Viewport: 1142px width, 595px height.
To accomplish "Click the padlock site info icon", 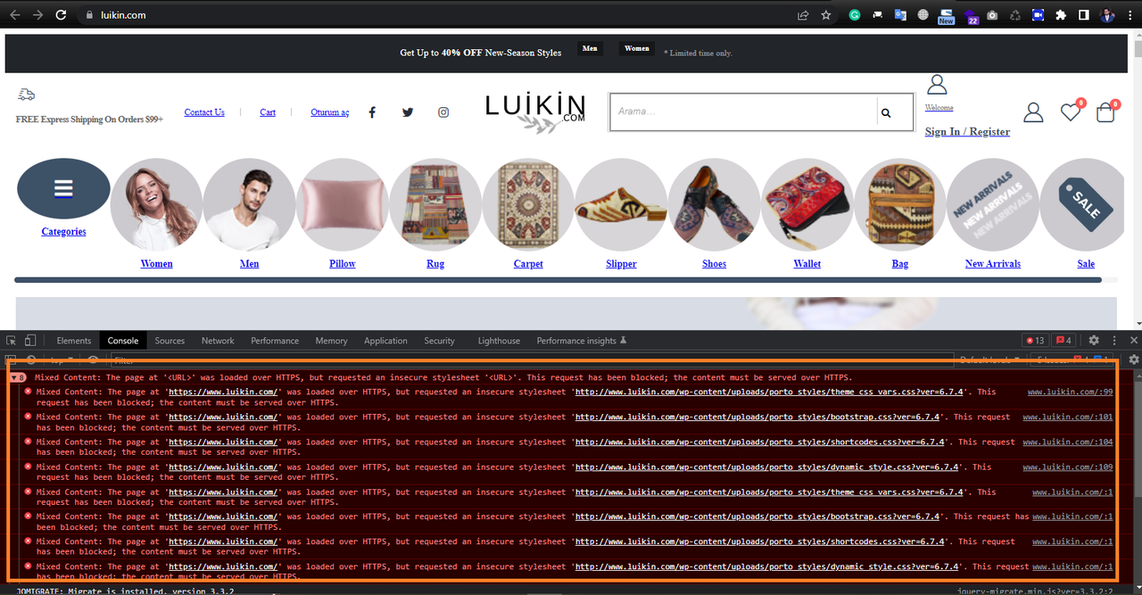I will coord(88,15).
